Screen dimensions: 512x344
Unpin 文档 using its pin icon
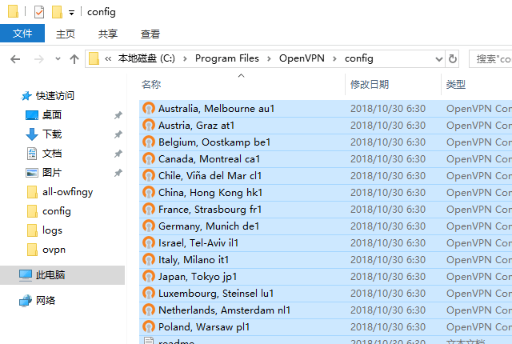click(x=118, y=154)
